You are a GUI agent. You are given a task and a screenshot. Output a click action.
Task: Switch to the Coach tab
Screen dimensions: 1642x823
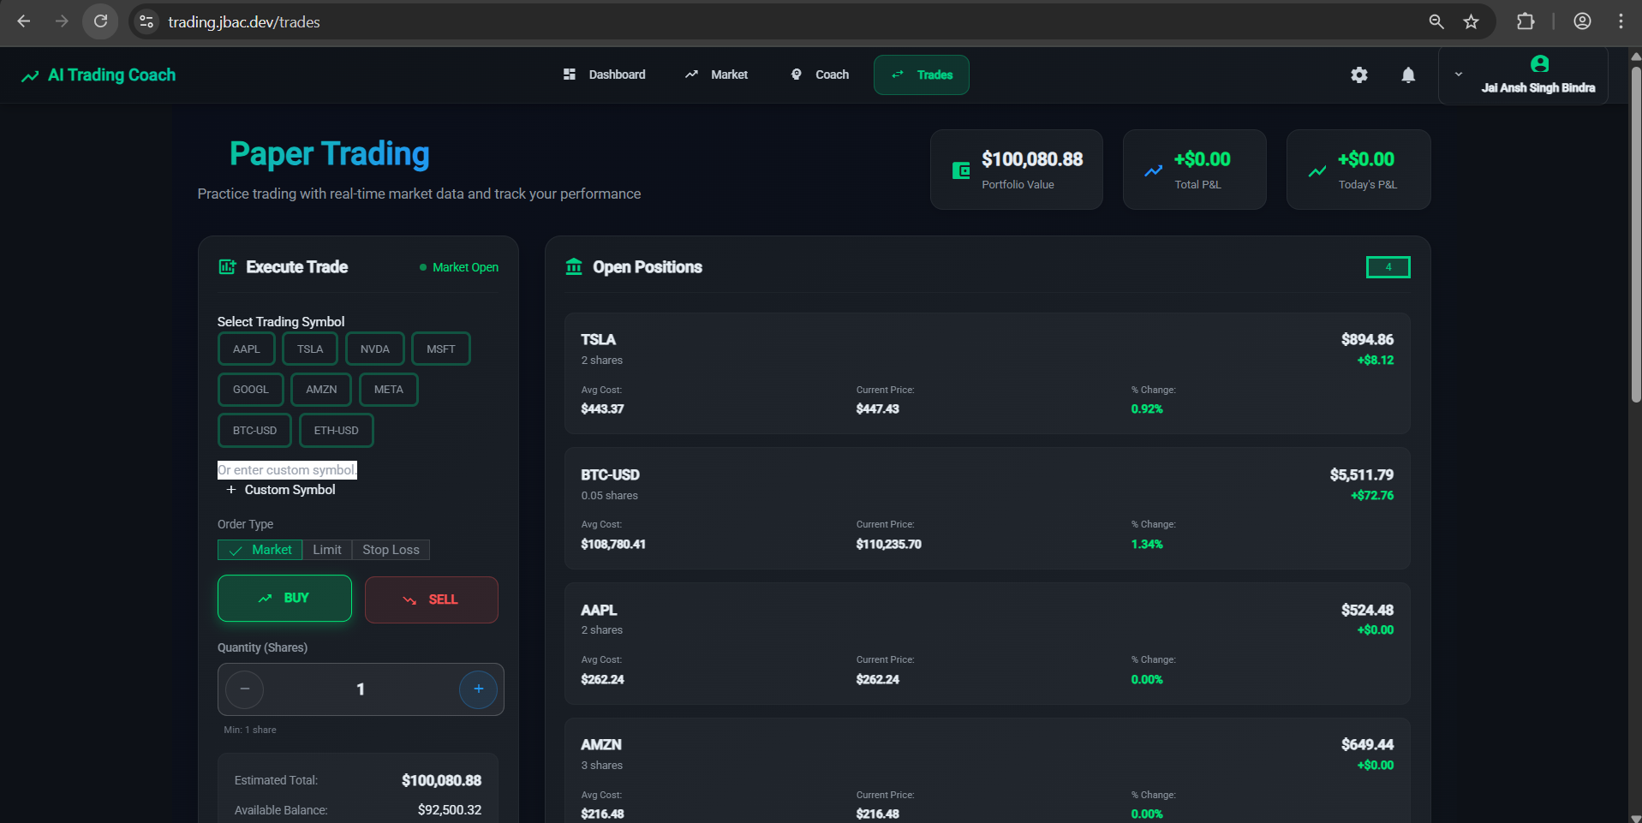coord(820,75)
